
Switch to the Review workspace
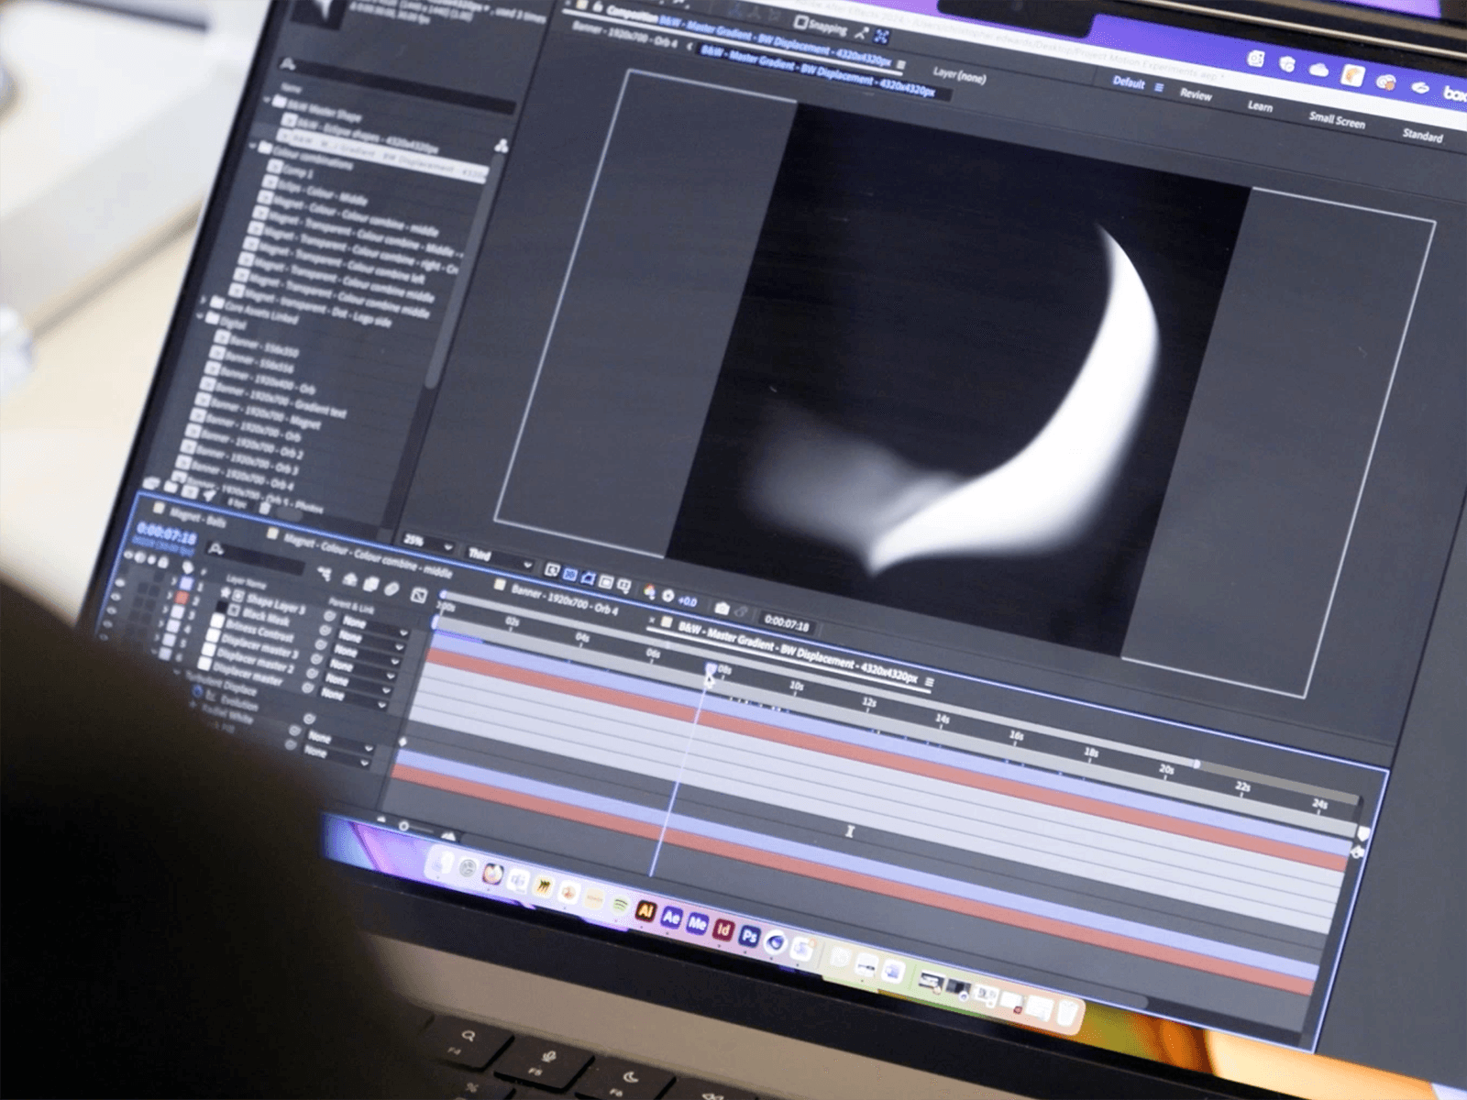click(1196, 95)
